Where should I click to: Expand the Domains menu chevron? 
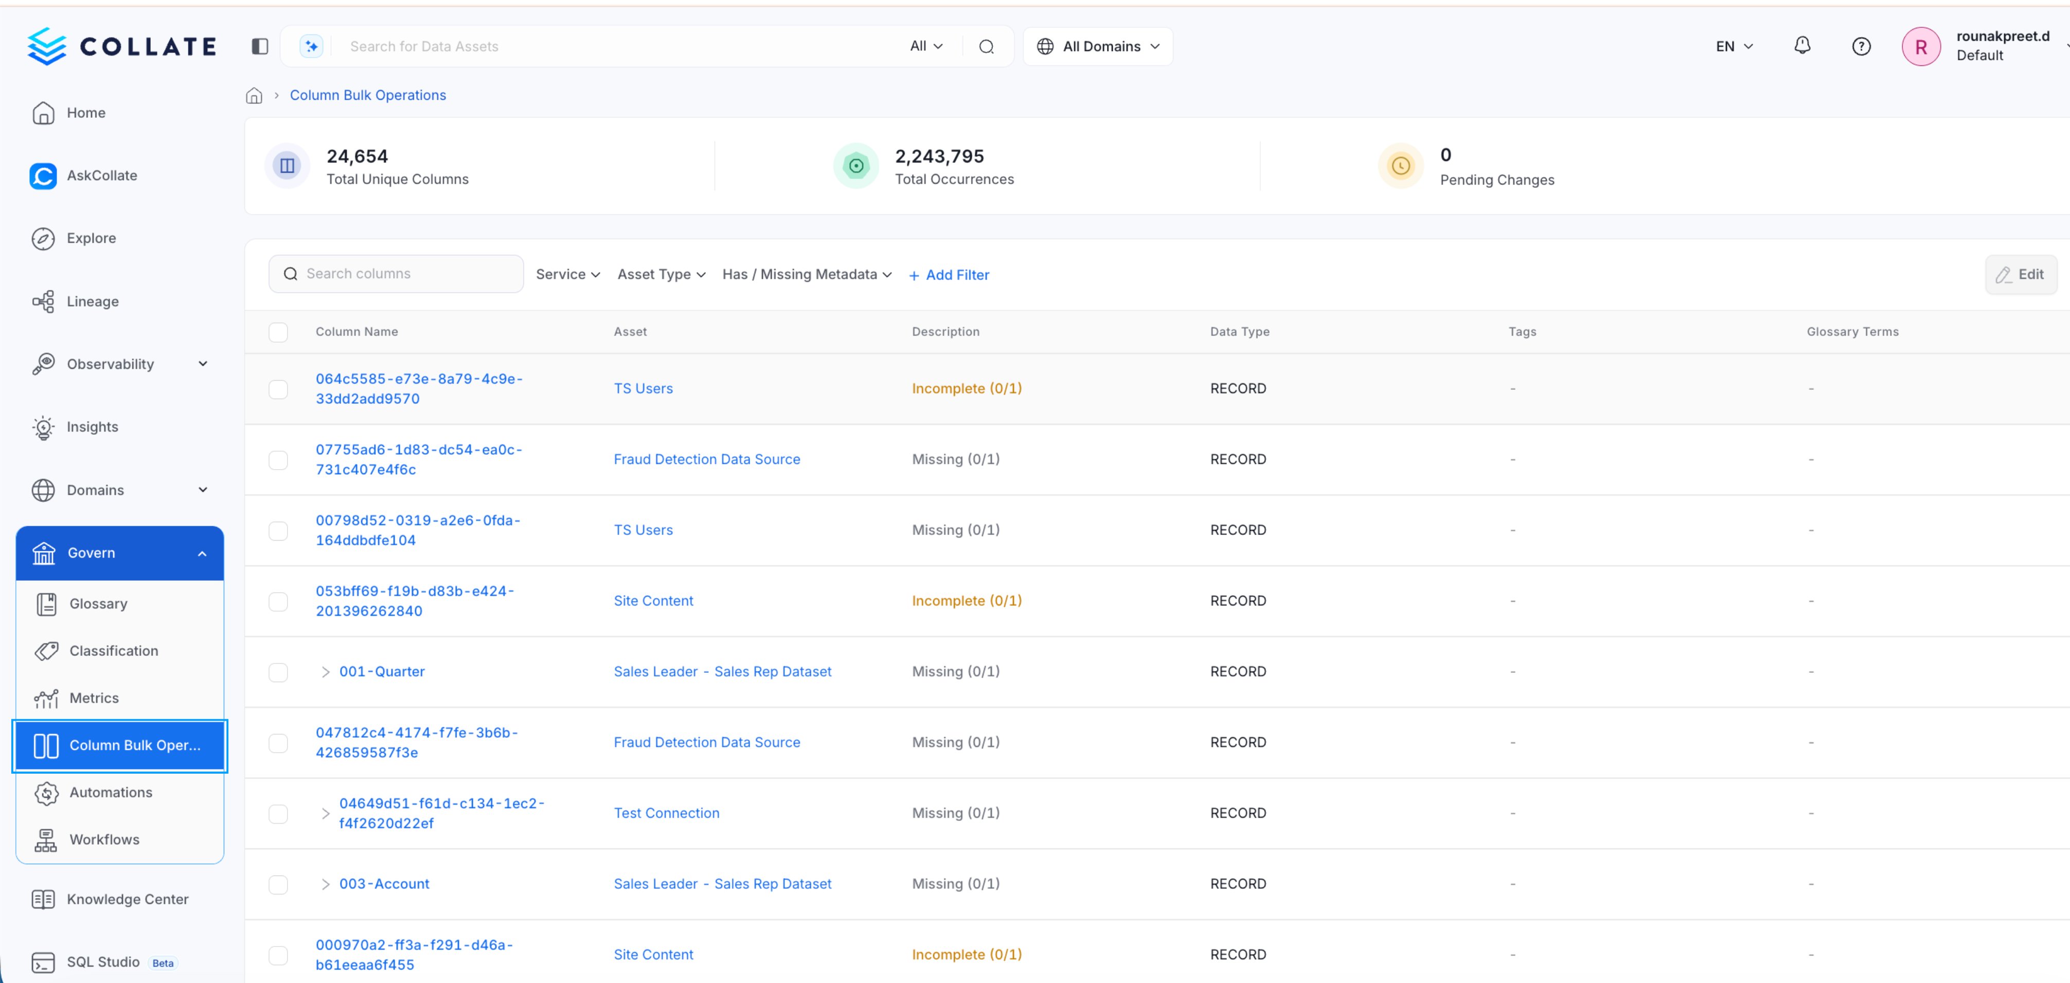[x=203, y=490]
